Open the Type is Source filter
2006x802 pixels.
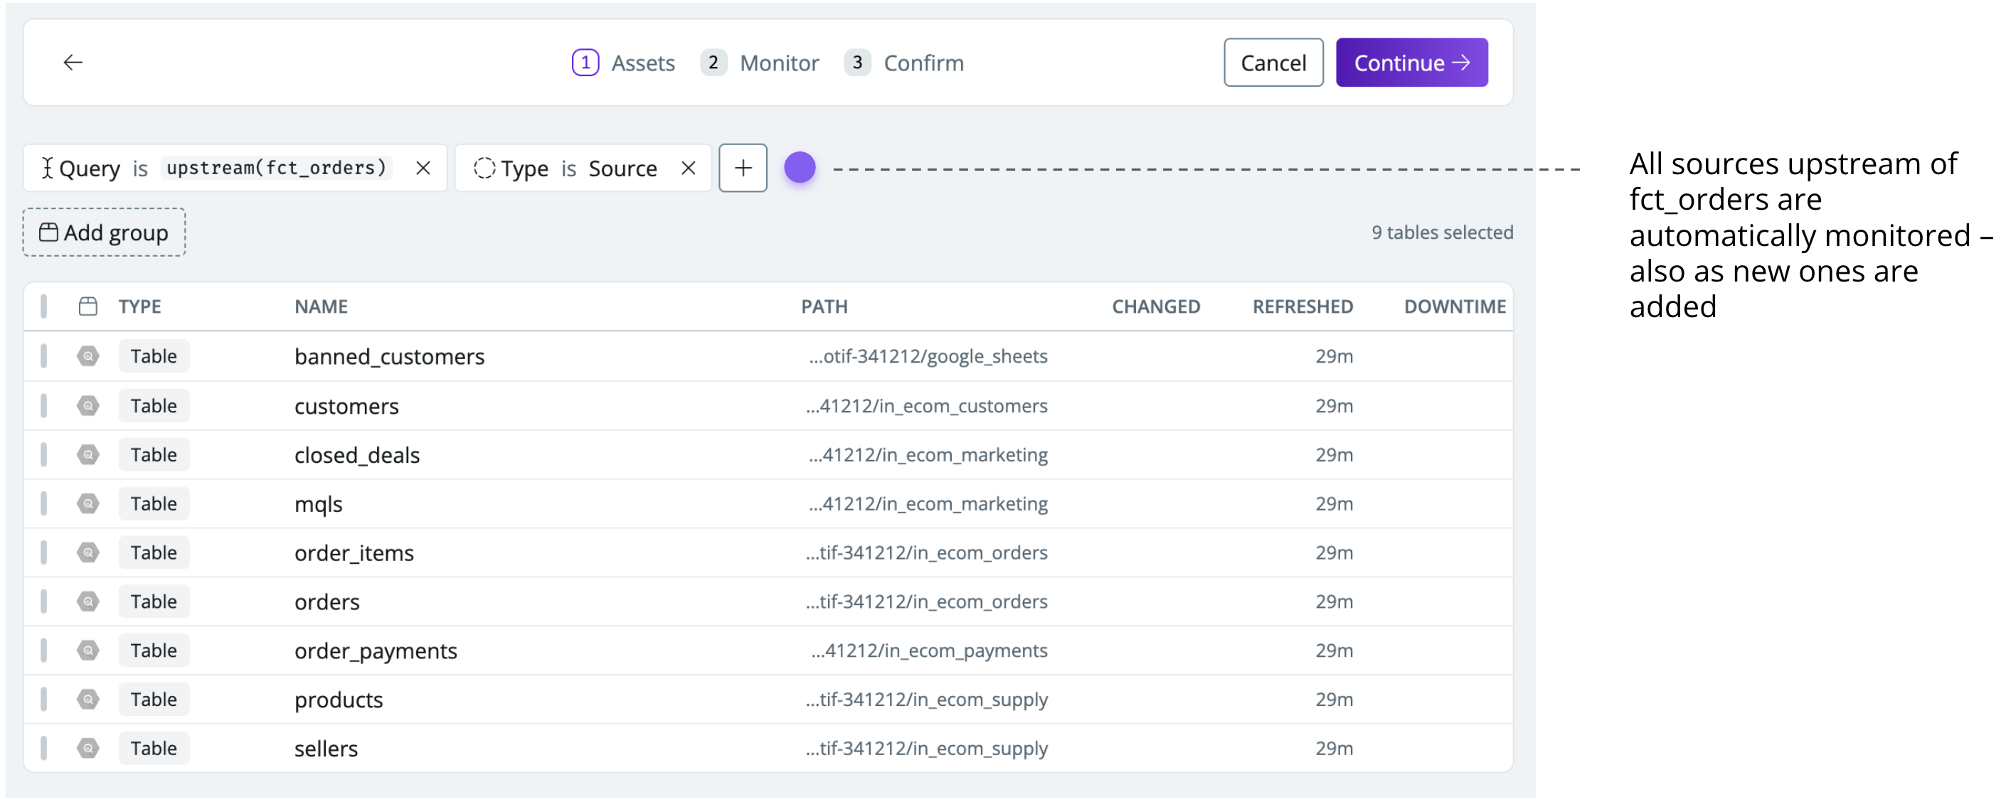578,169
